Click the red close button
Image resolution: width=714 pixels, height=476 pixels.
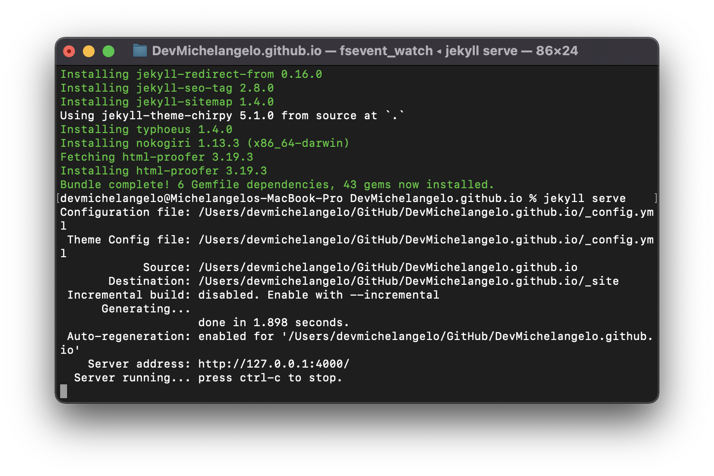[x=69, y=50]
